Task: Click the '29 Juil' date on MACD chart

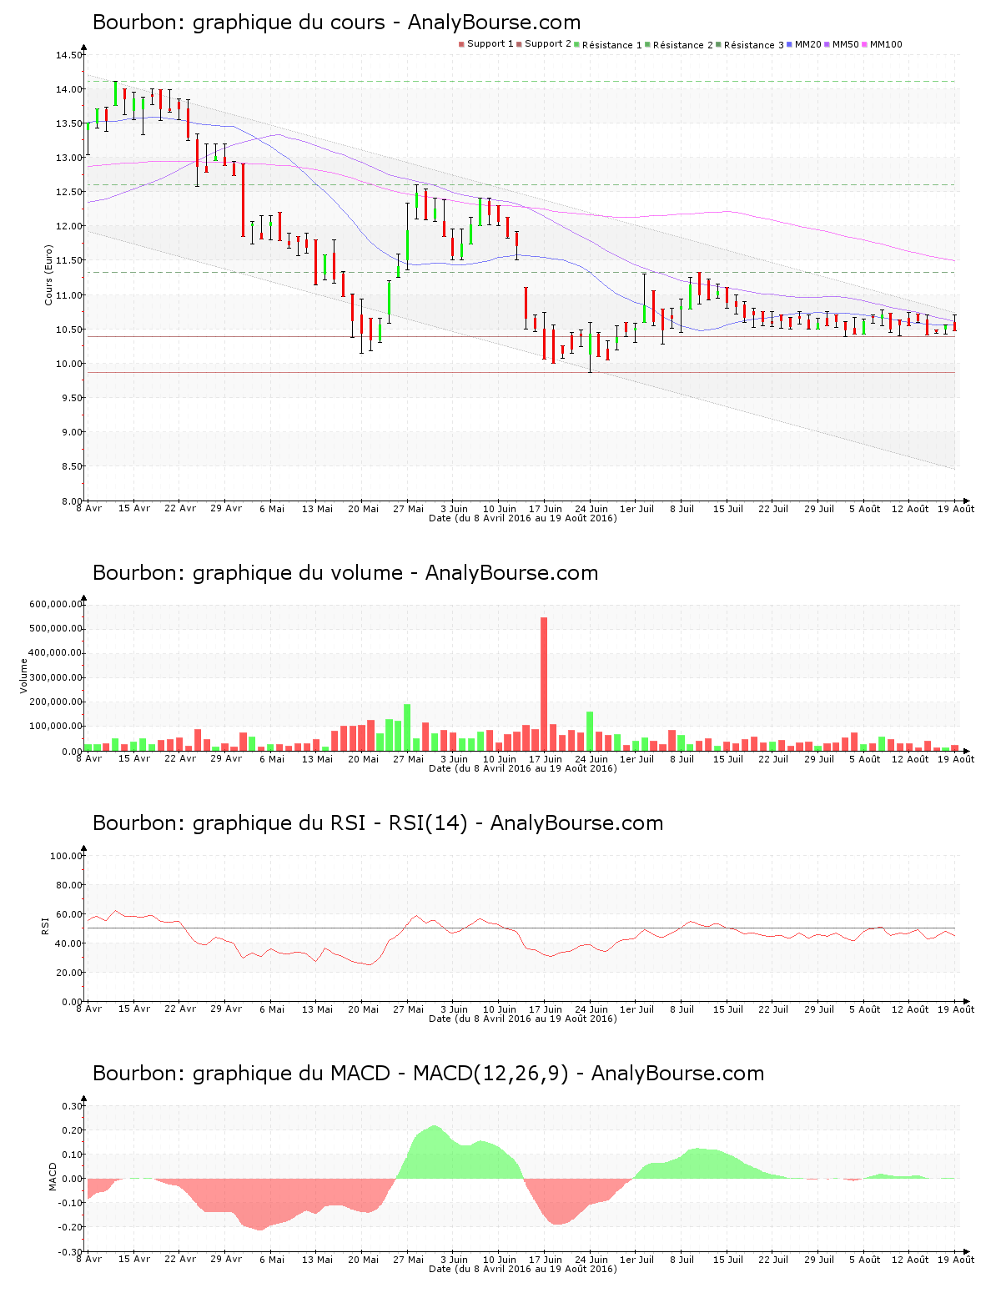Action: click(x=819, y=1260)
